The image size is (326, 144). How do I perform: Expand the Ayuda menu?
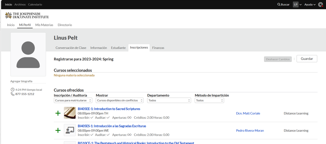310,4
